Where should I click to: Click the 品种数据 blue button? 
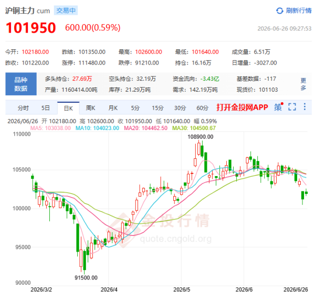21,84
